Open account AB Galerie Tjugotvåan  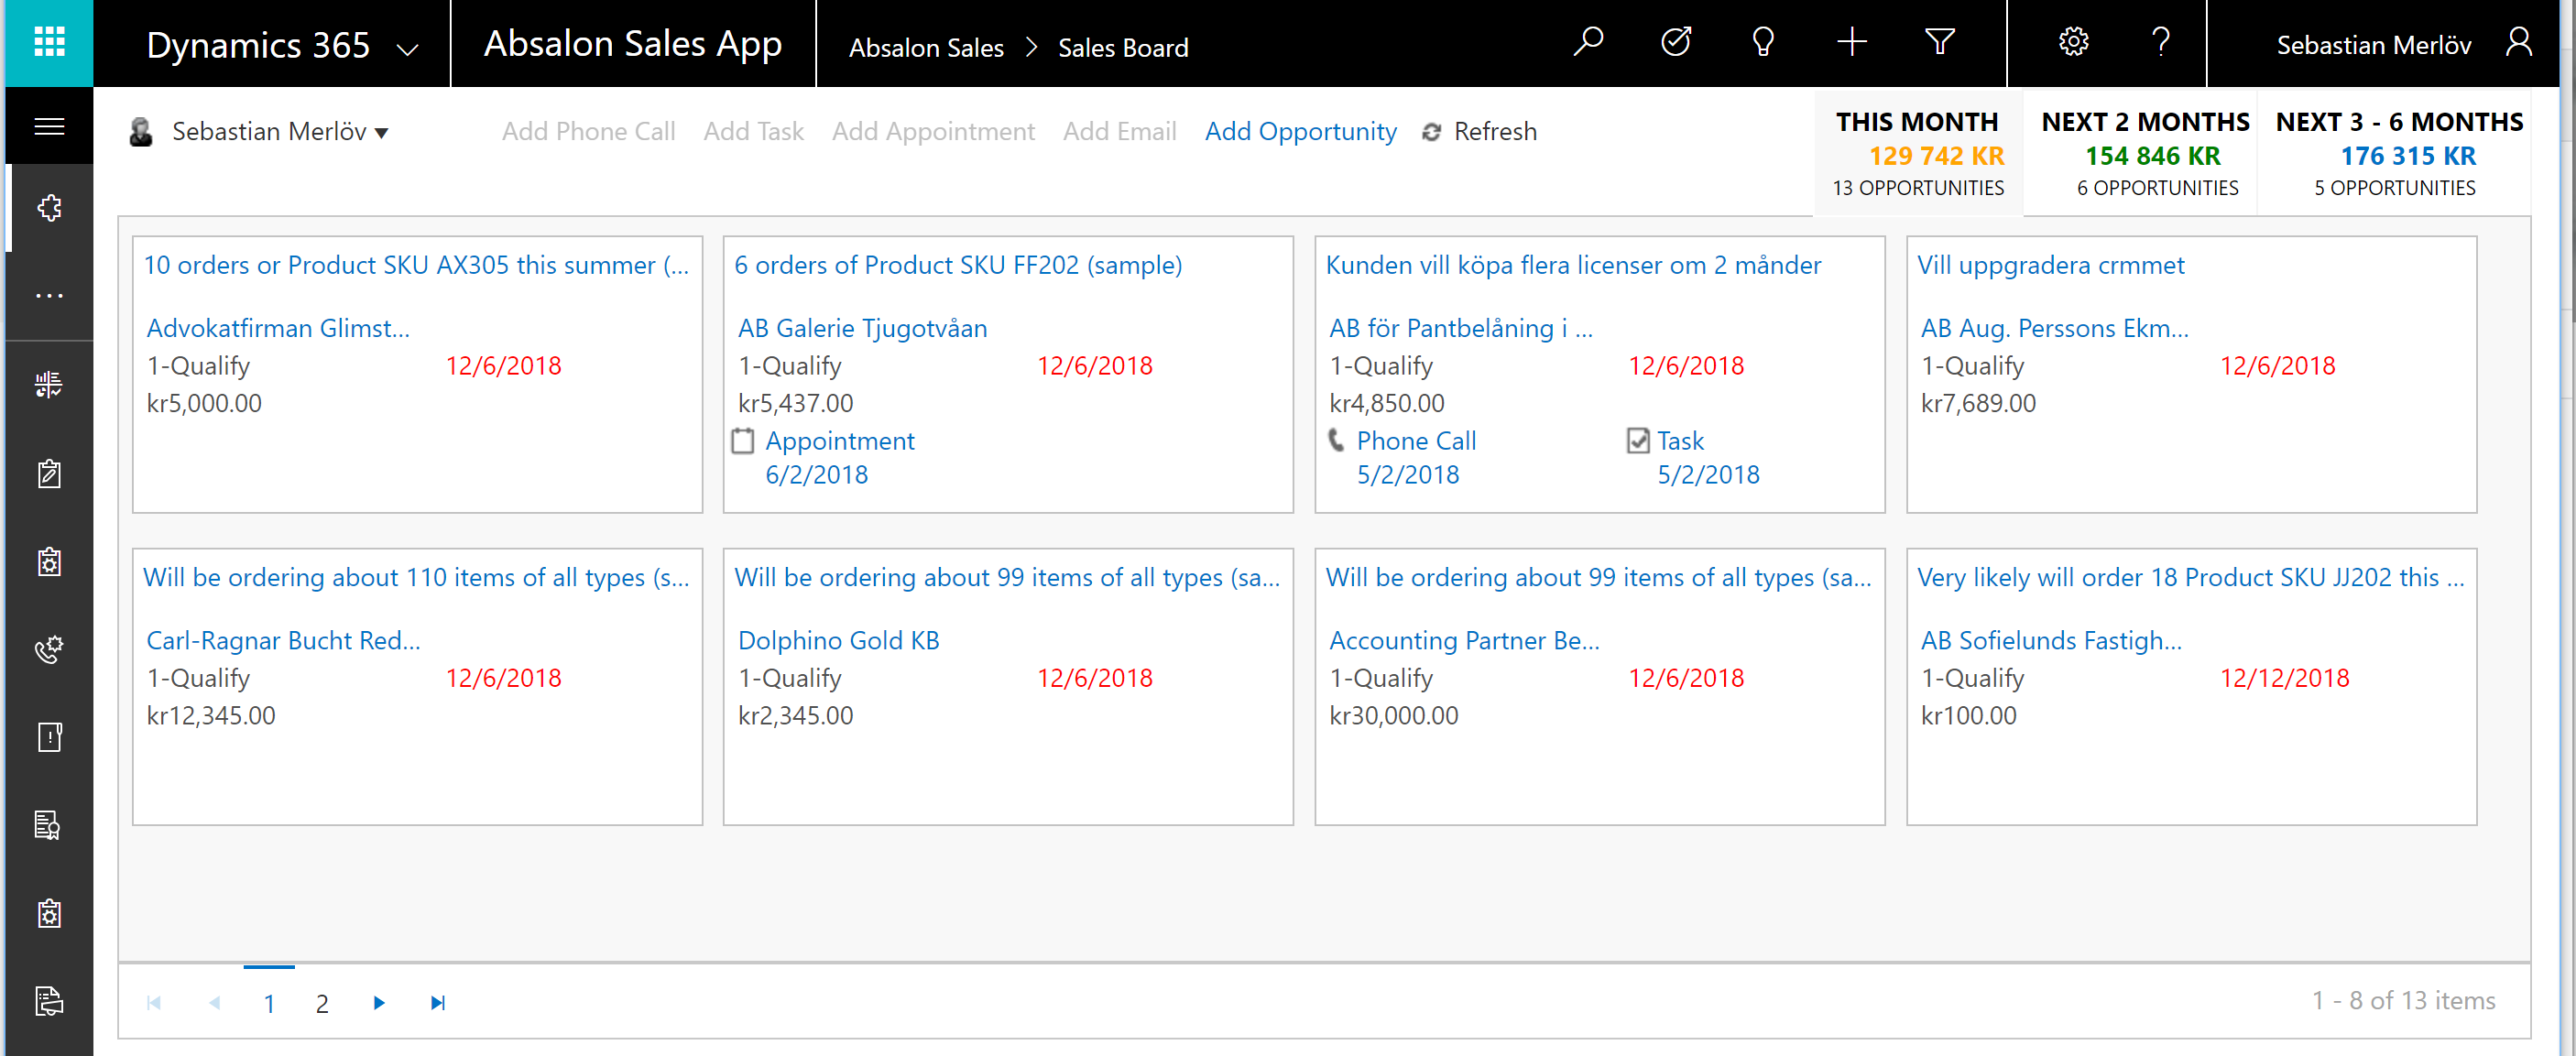[862, 328]
